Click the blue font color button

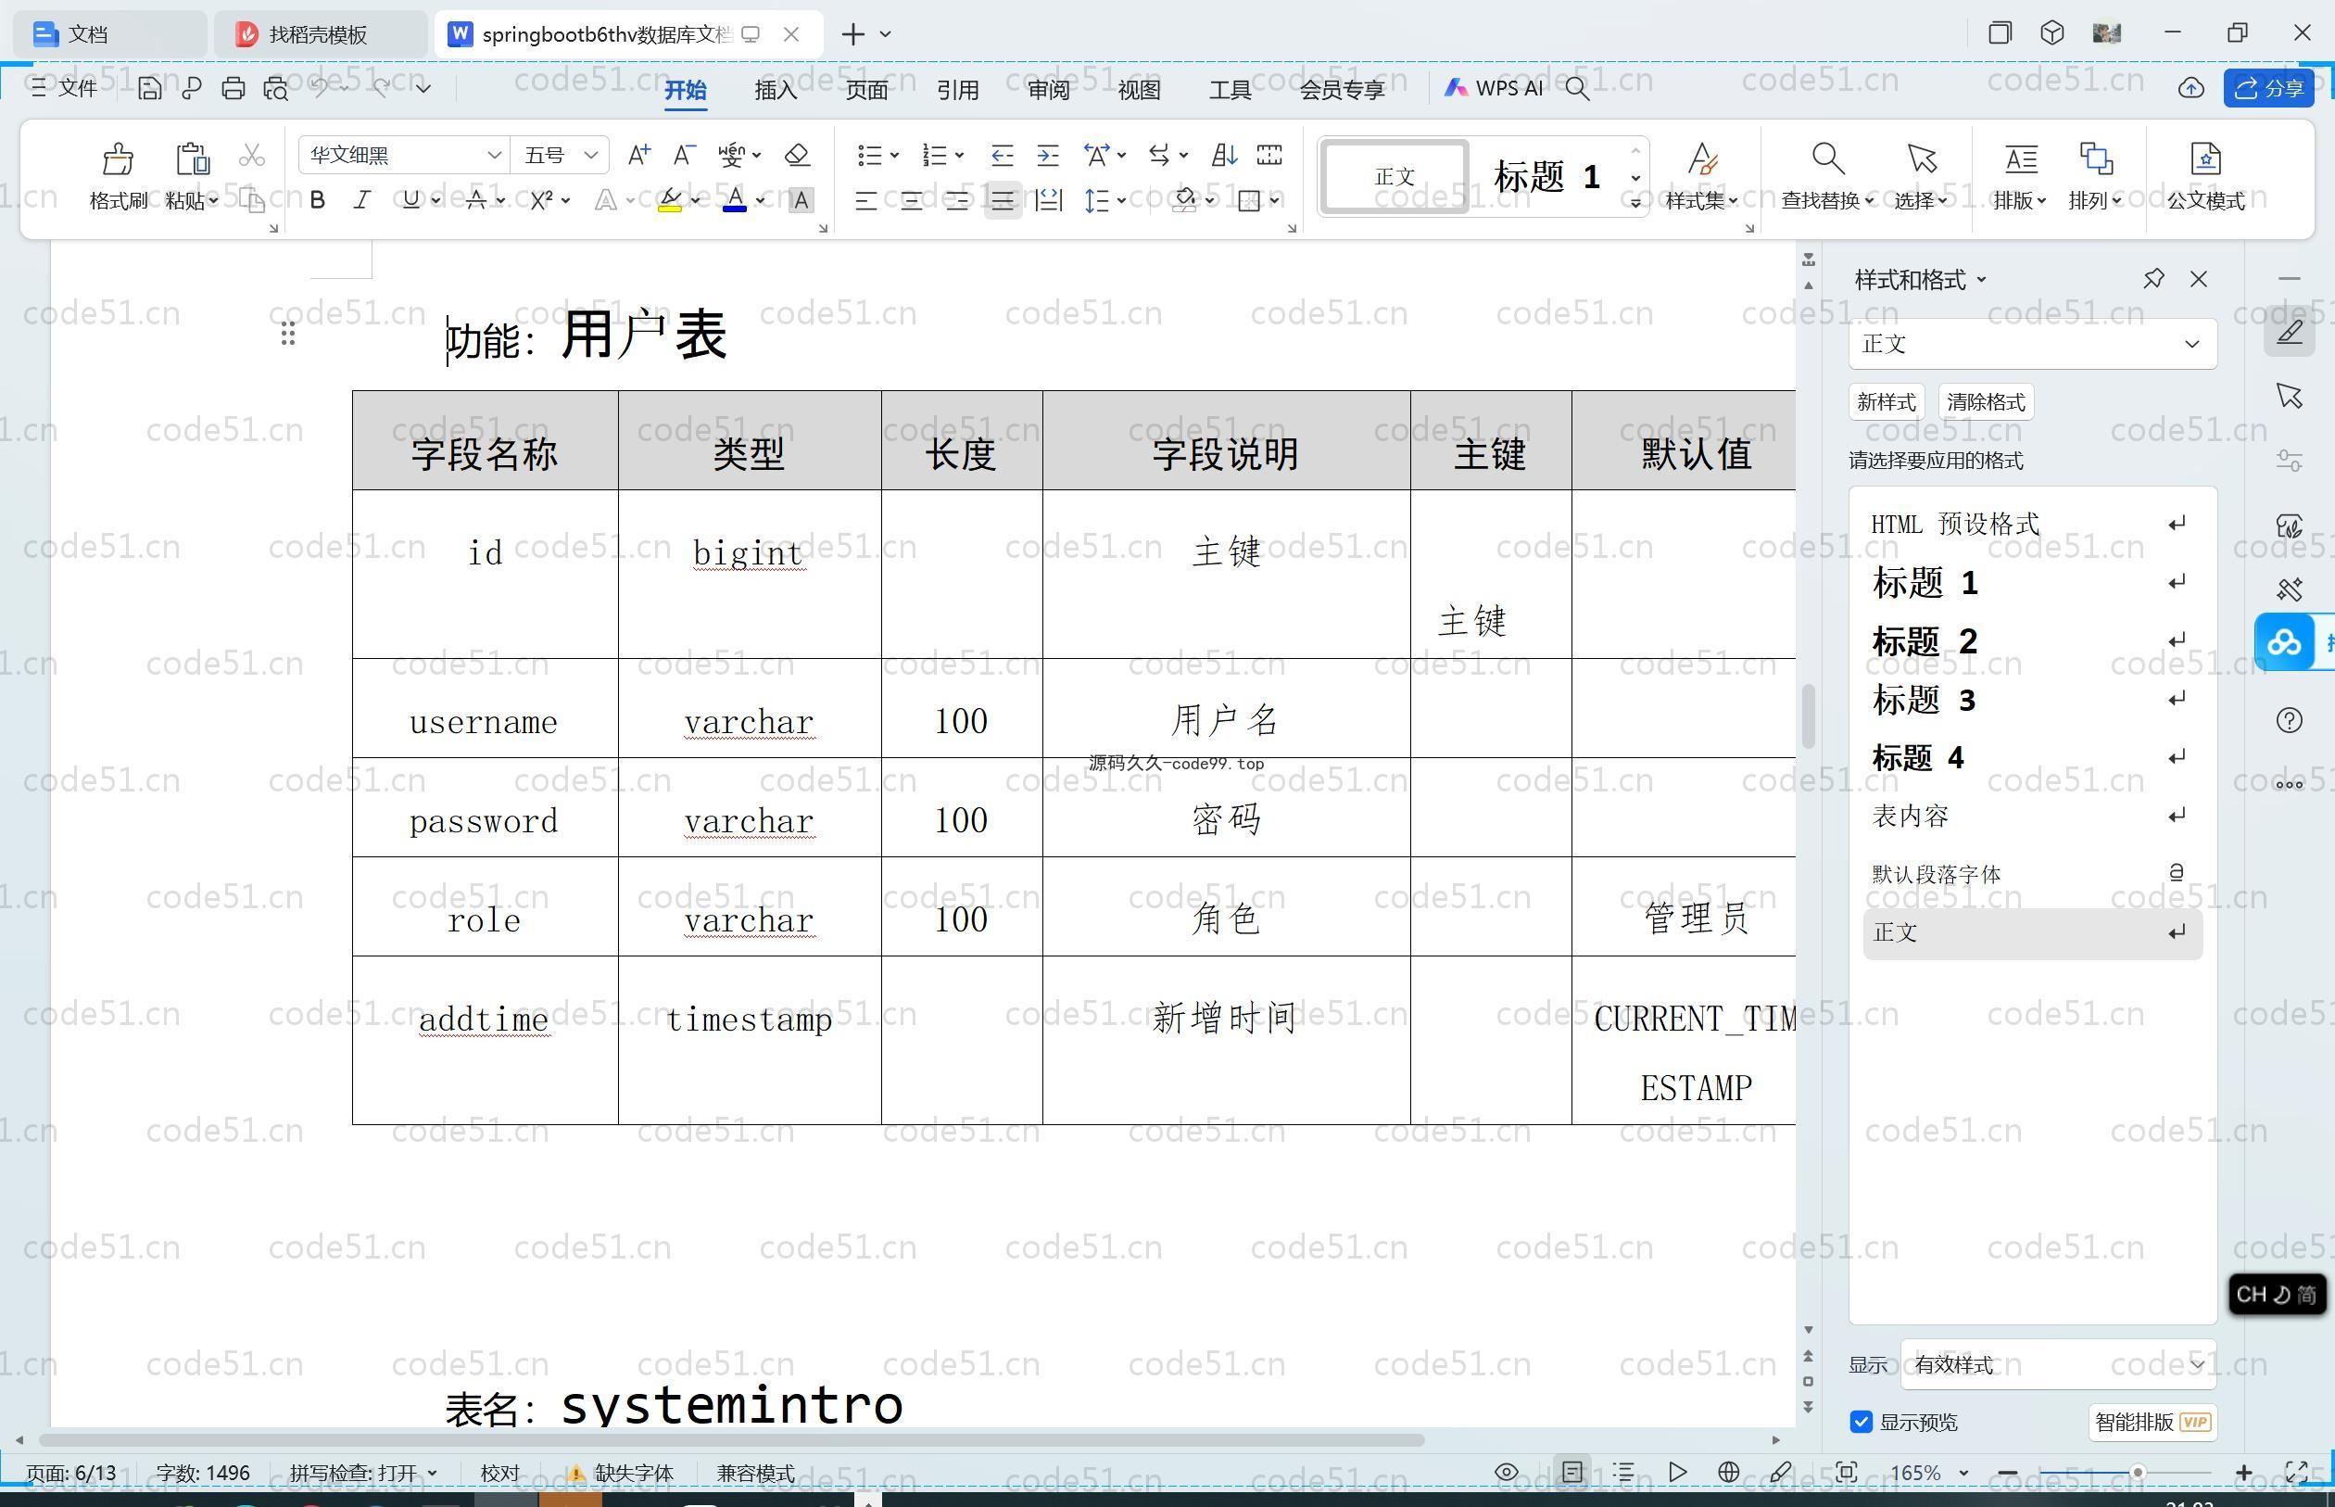735,200
